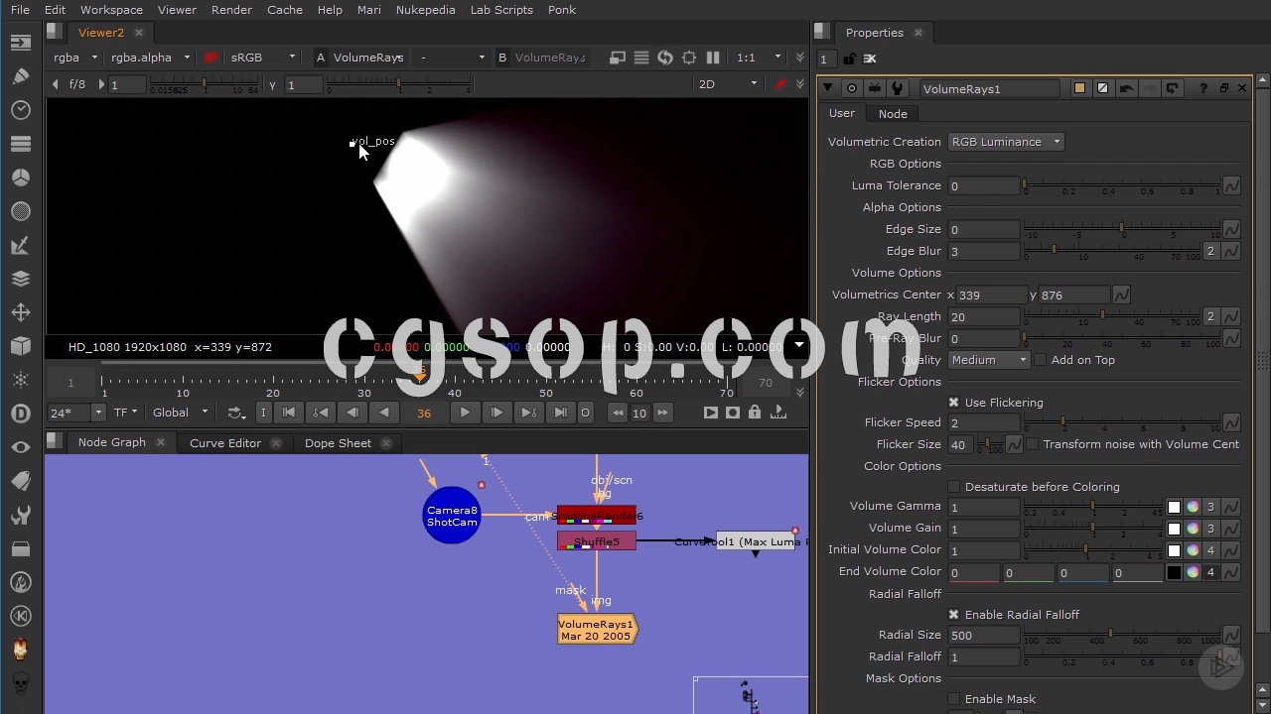Viewport: 1271px width, 714px height.
Task: Click the VolumeRays1 wrench edit icon
Action: (897, 88)
